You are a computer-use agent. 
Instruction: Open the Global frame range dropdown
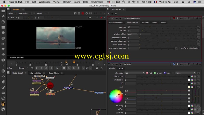pyautogui.click(x=23, y=68)
